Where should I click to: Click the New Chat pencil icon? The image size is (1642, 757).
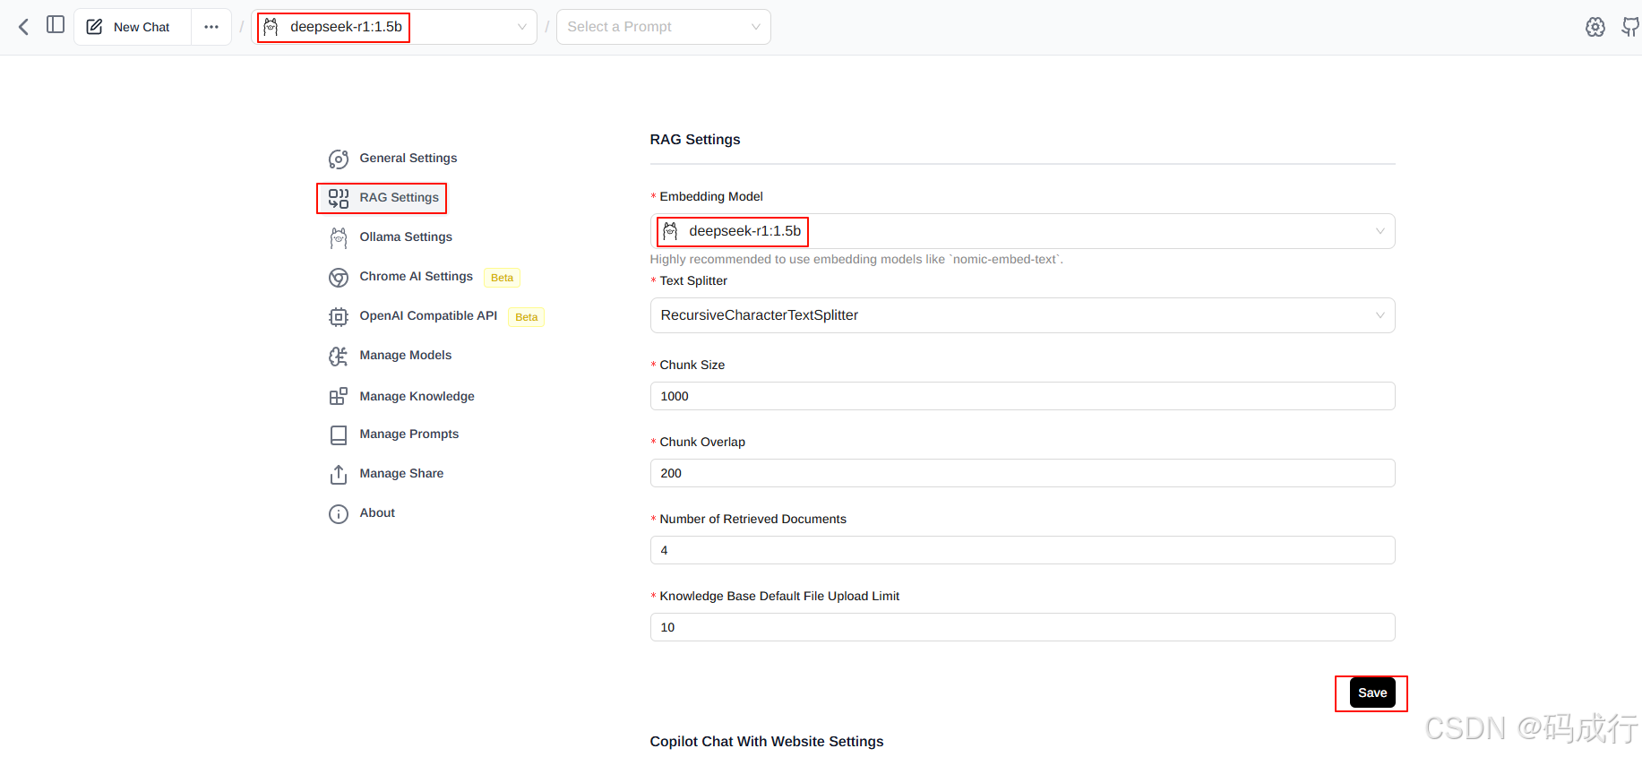pos(94,27)
